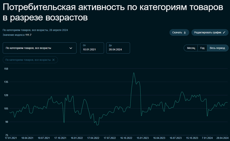Click the 150 y-axis gridline label

(6, 69)
